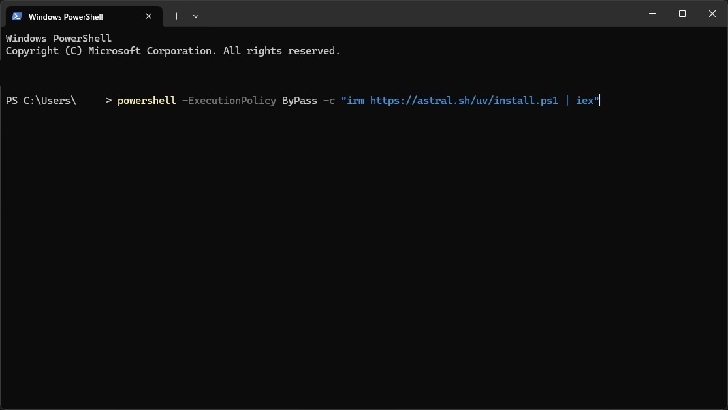
Task: Click the 'powershell' command word
Action: coord(147,101)
